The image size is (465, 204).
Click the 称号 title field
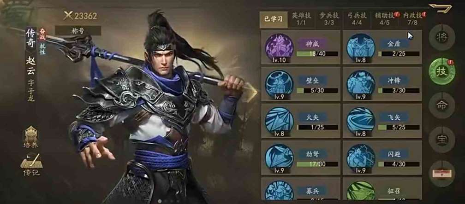click(x=78, y=31)
